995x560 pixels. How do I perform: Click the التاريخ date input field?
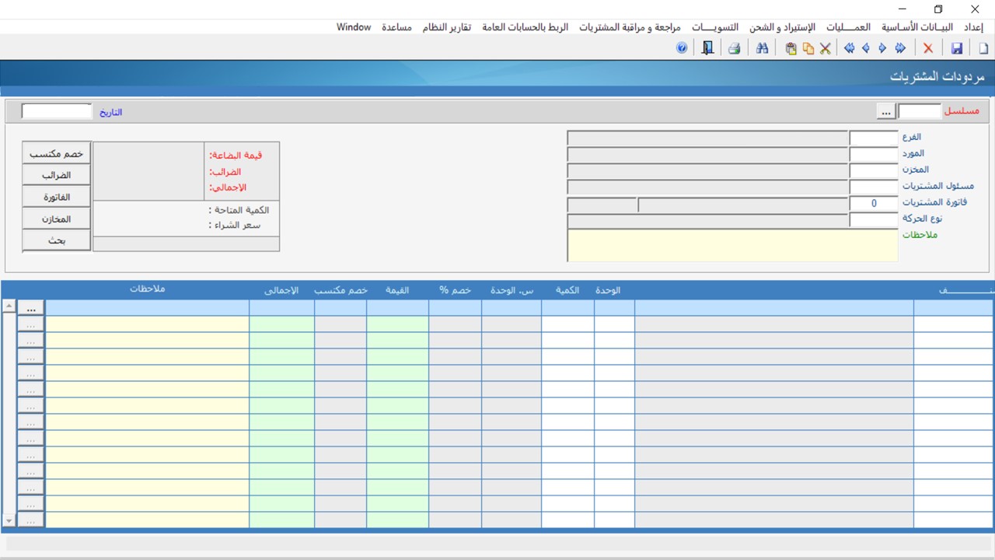[57, 112]
